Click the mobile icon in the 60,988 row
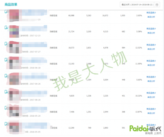164x137 pixels. [x=6, y=12]
